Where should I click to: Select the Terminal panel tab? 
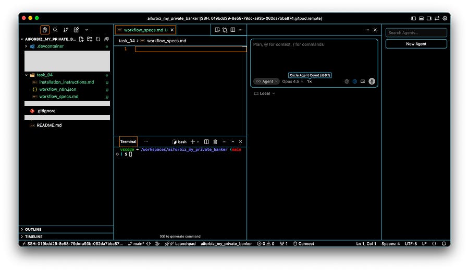pos(128,142)
